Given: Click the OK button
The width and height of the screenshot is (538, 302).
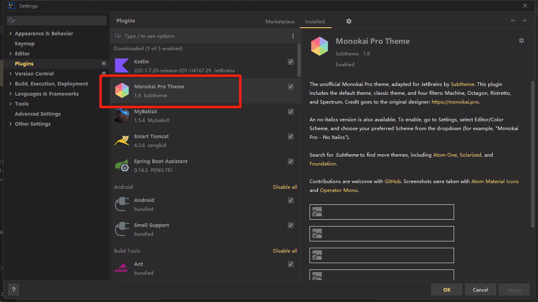Looking at the screenshot, I should tap(447, 290).
